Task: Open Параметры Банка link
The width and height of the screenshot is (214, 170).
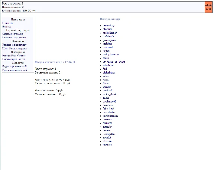Action: [x=14, y=59]
